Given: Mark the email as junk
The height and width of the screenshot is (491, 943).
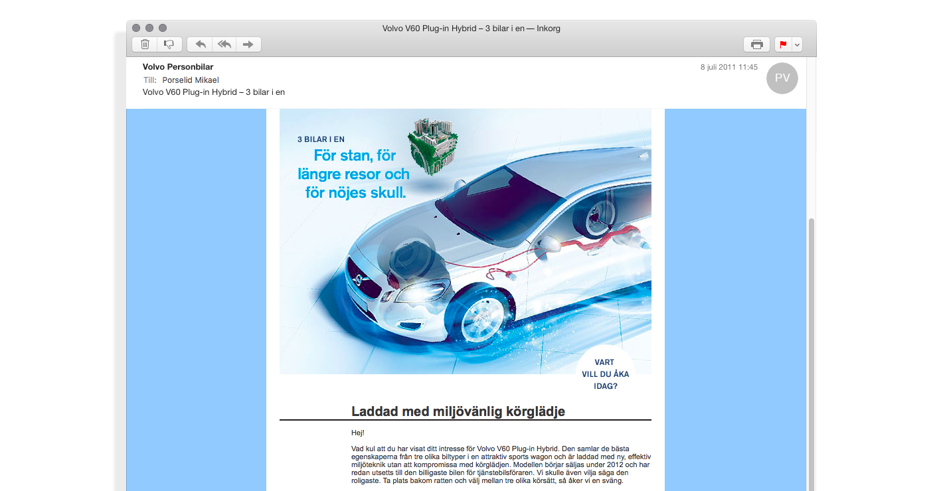Looking at the screenshot, I should 169,44.
